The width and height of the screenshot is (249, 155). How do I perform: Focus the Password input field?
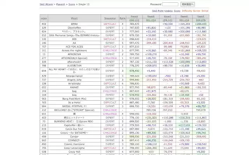tap(170, 4)
